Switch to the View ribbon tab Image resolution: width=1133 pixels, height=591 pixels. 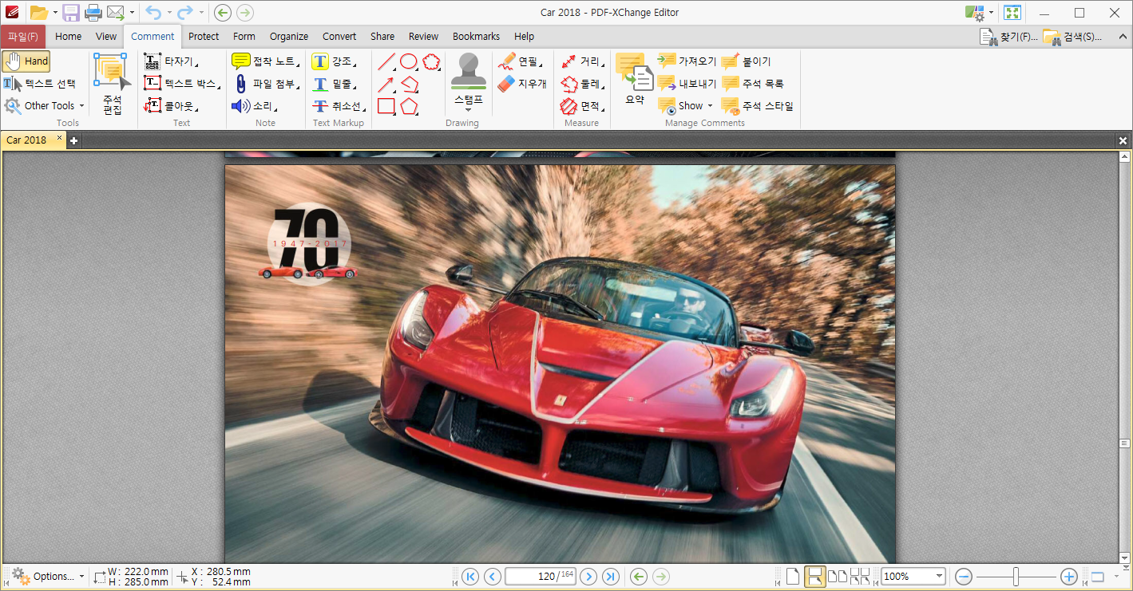[106, 36]
